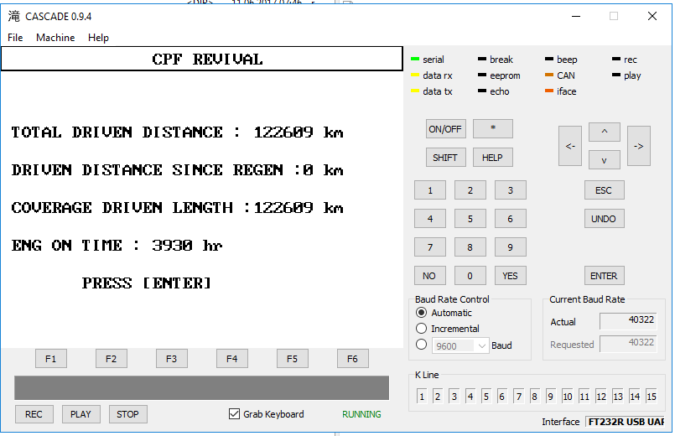Click the REC recording button
This screenshot has height=436, width=675.
(x=34, y=414)
